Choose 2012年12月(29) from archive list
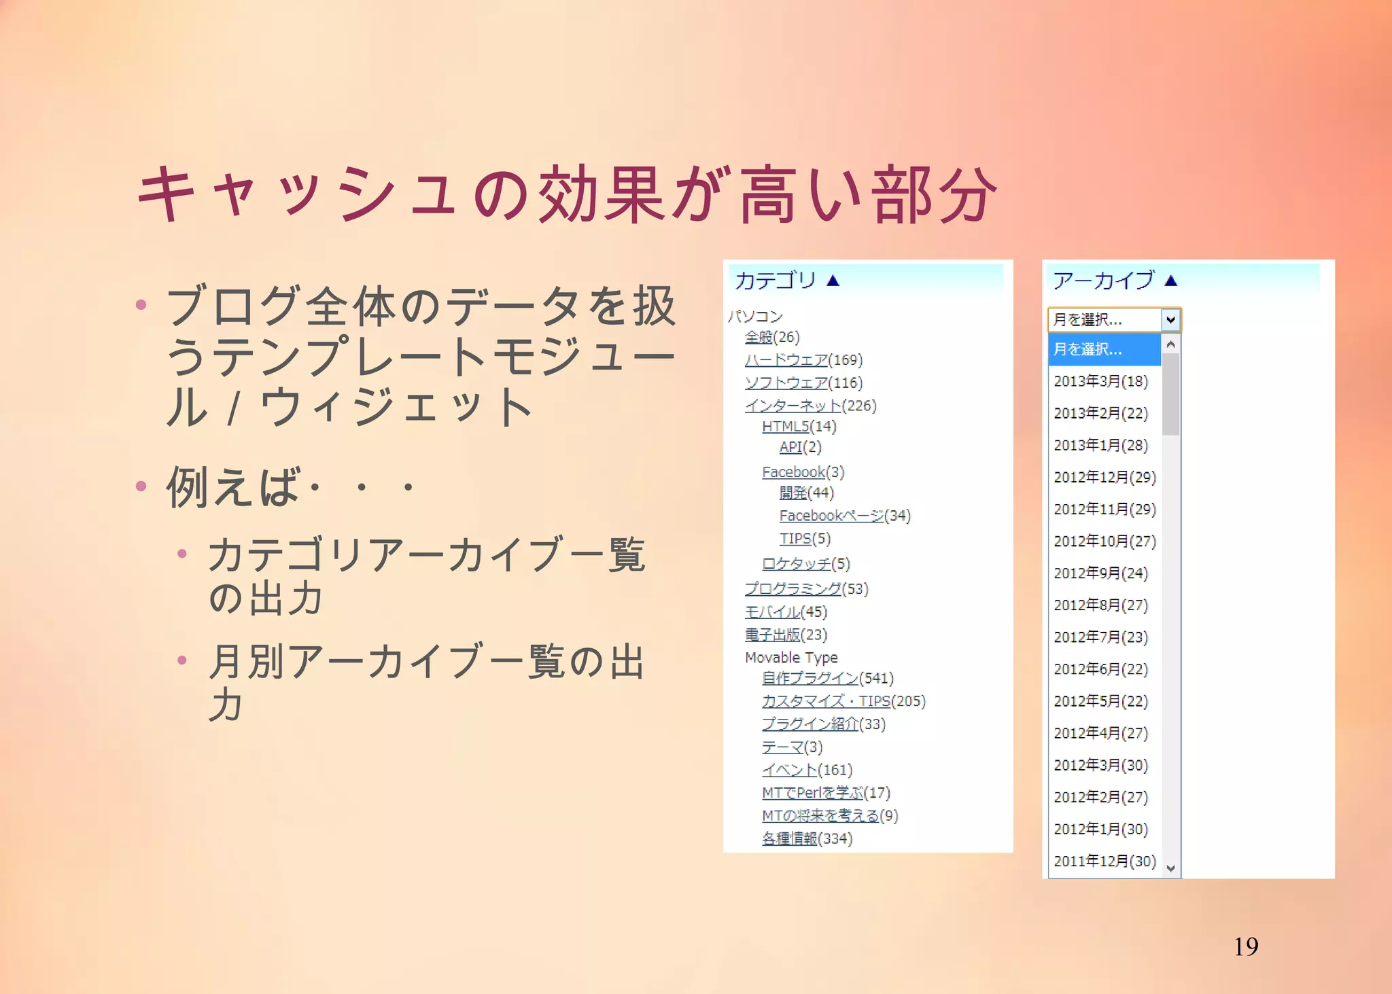The height and width of the screenshot is (994, 1392). [x=1105, y=477]
